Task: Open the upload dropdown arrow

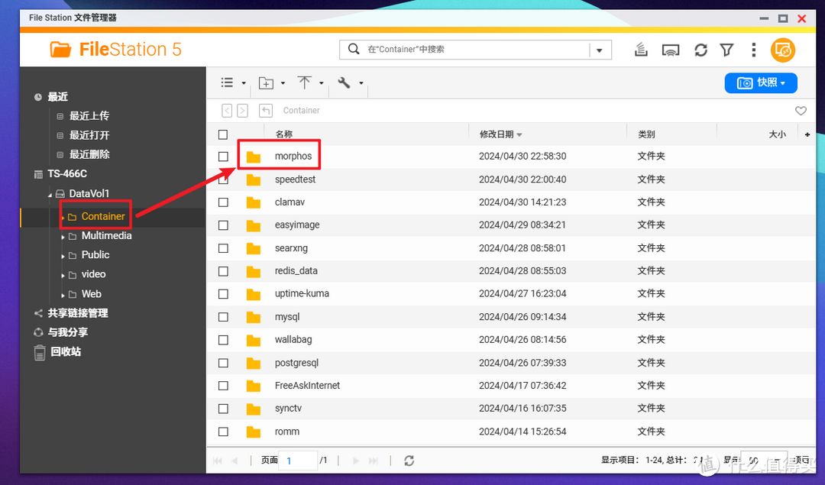Action: coord(321,83)
